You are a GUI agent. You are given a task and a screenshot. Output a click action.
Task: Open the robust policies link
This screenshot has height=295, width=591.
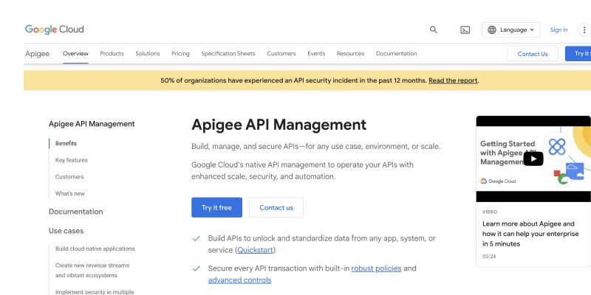click(376, 268)
